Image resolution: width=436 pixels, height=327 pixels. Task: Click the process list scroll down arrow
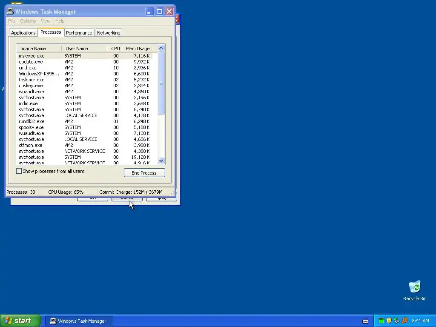[161, 161]
